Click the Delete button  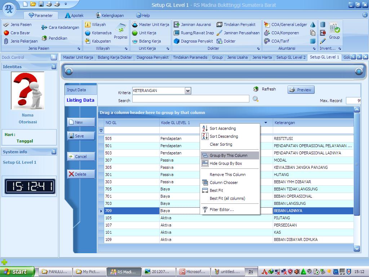[x=81, y=174]
